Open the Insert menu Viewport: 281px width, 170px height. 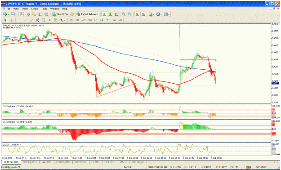(25, 9)
